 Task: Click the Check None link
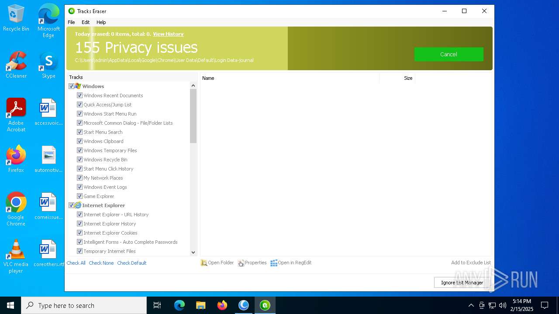tap(101, 263)
